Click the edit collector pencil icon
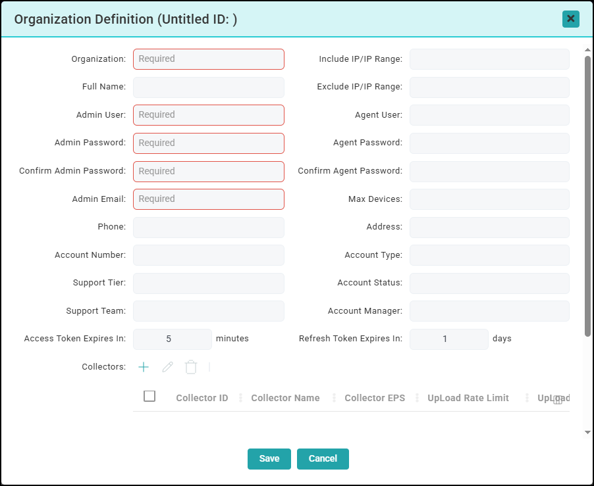This screenshot has height=486, width=594. [167, 367]
